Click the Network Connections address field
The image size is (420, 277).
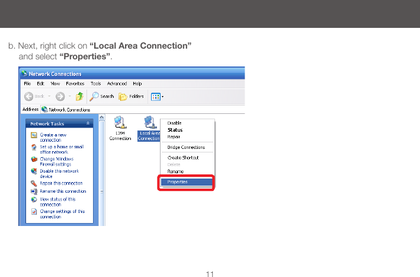(143, 110)
